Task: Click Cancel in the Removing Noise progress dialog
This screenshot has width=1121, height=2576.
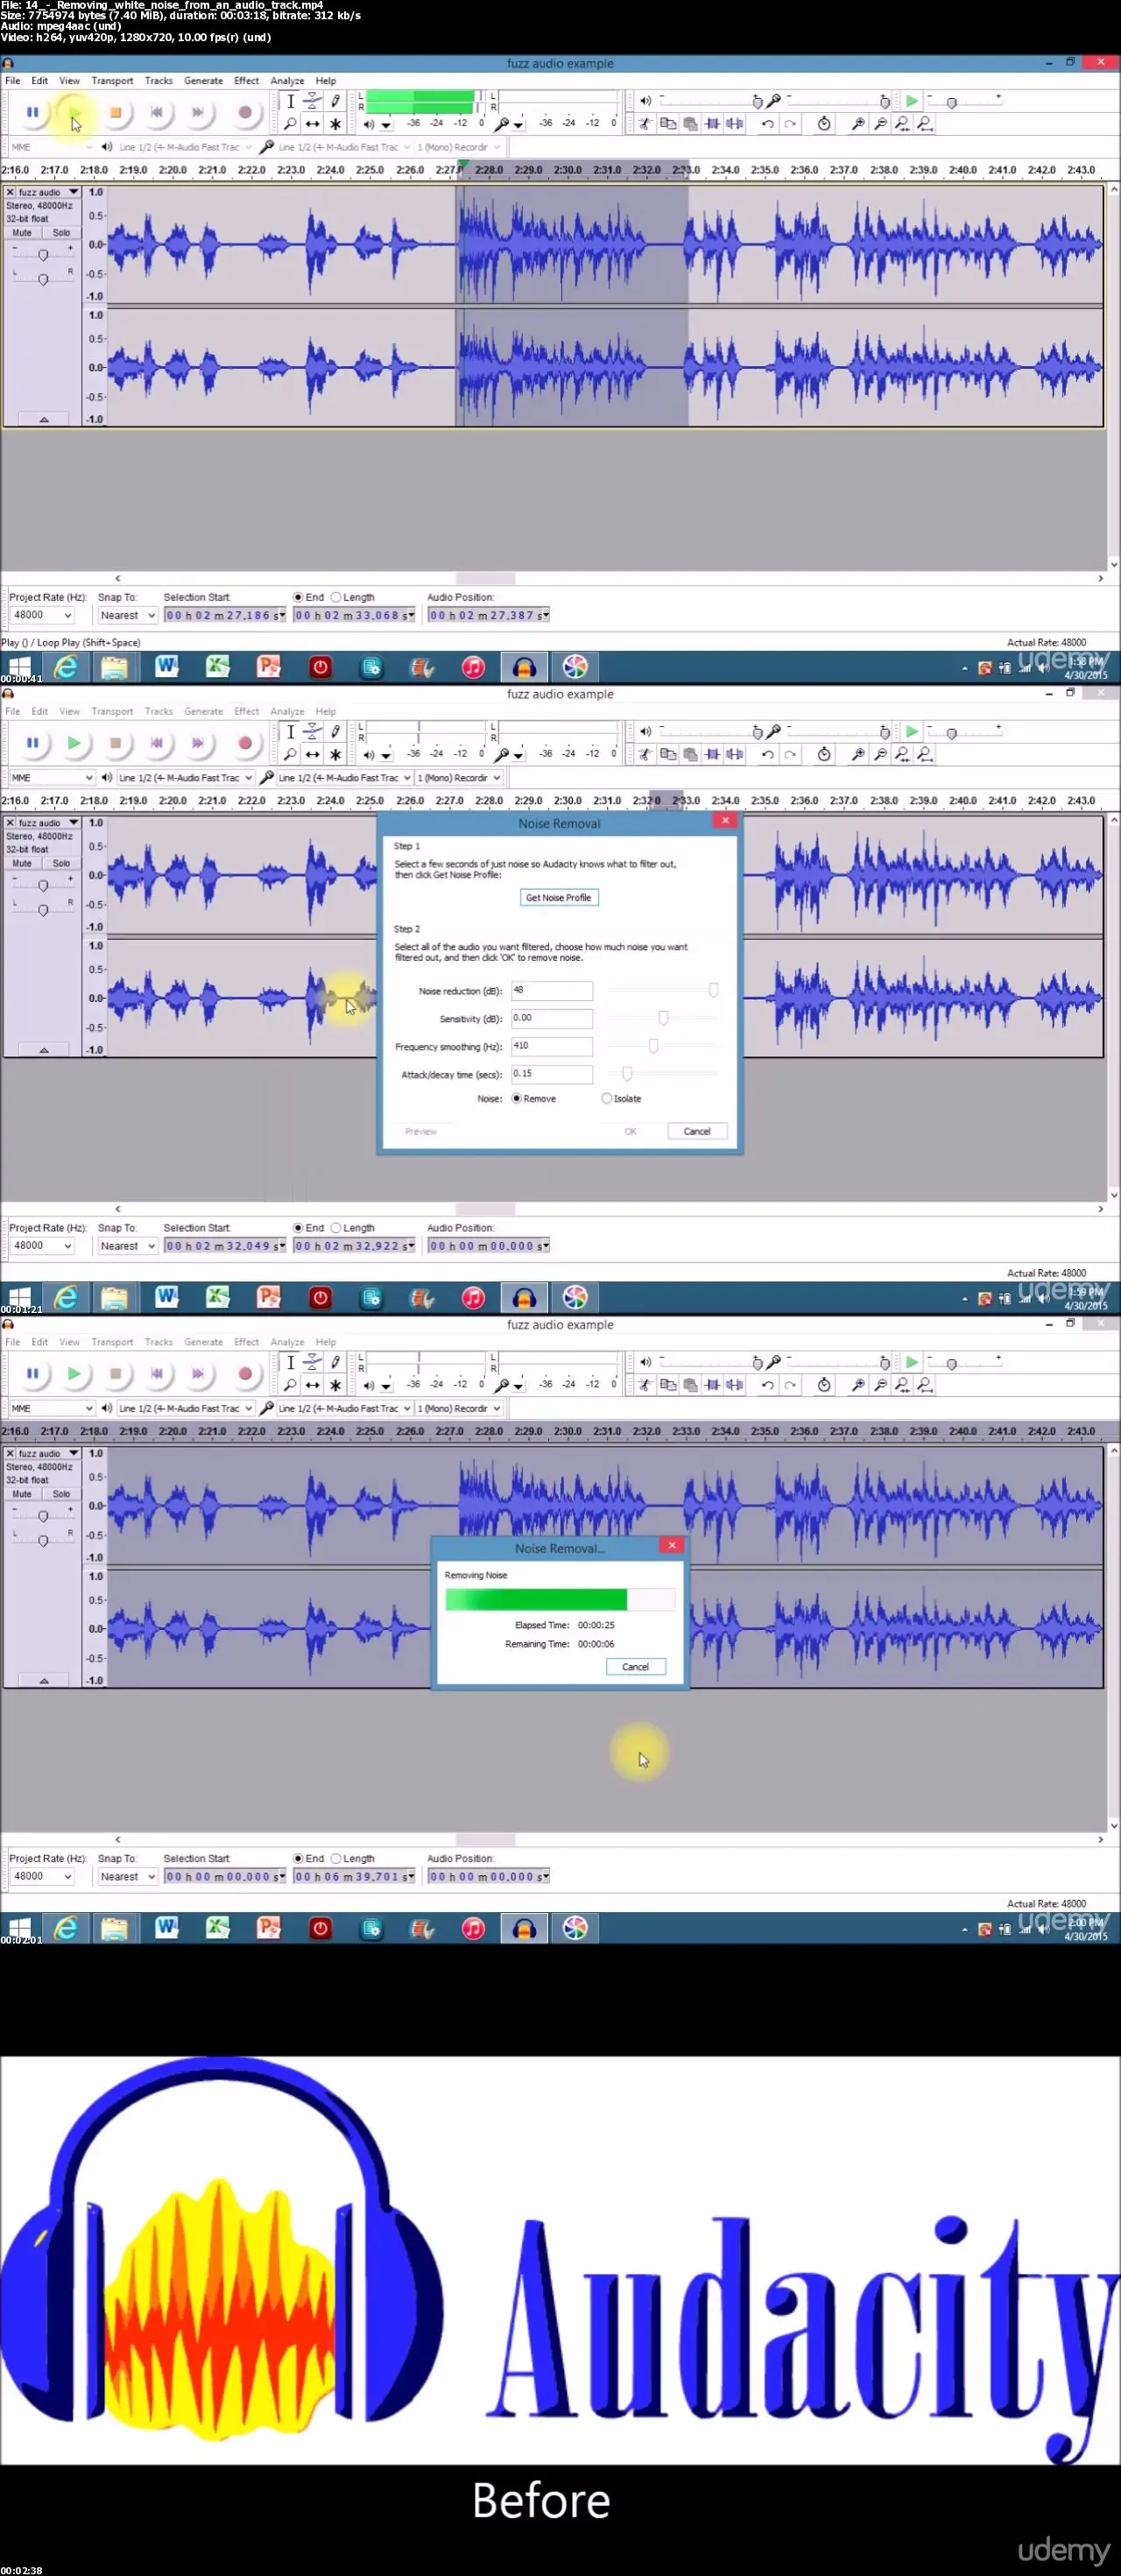Action: [635, 1666]
